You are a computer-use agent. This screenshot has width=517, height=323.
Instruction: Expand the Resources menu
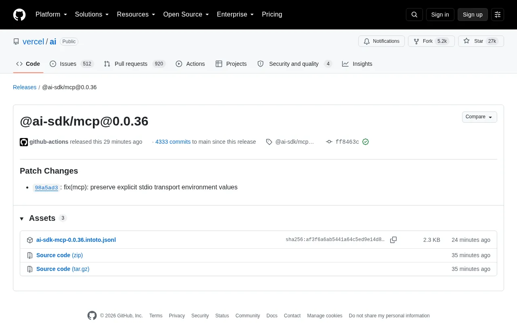click(x=136, y=15)
